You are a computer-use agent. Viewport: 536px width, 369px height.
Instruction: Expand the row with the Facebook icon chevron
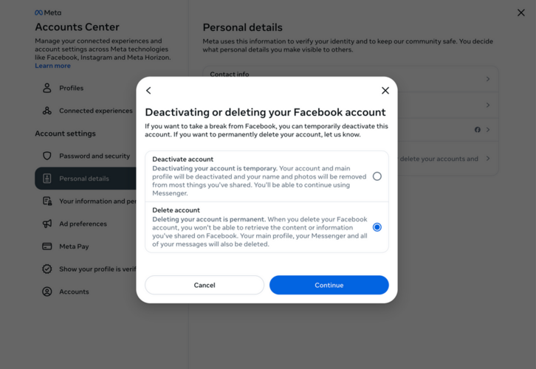coord(488,130)
